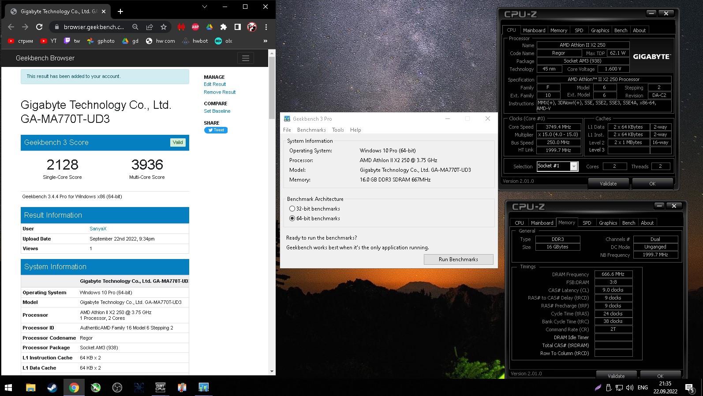Image resolution: width=703 pixels, height=396 pixels.
Task: Open Bench tab in upper CPU-Z
Action: [621, 30]
